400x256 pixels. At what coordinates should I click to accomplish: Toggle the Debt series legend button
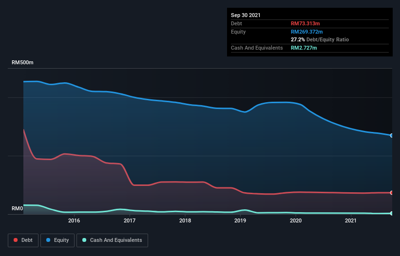[23, 240]
